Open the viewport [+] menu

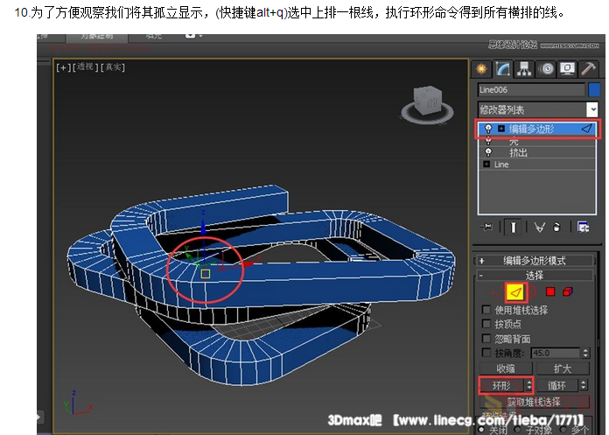63,67
